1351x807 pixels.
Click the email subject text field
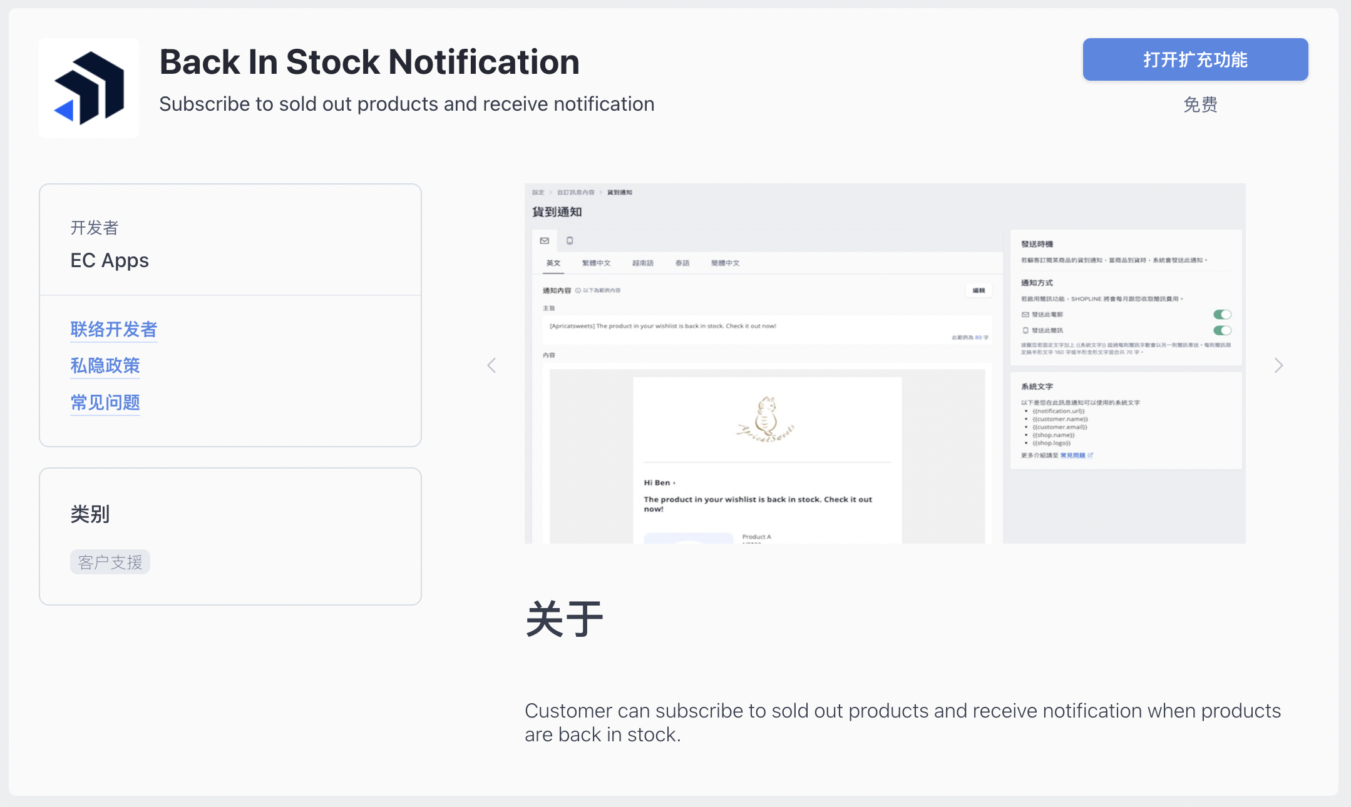pyautogui.click(x=767, y=330)
